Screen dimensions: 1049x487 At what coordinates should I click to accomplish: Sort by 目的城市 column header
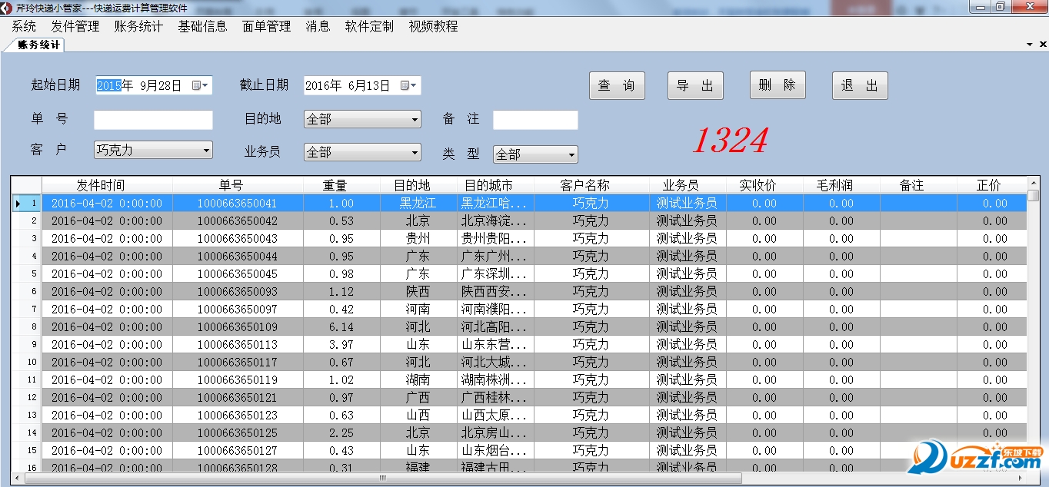[x=495, y=185]
